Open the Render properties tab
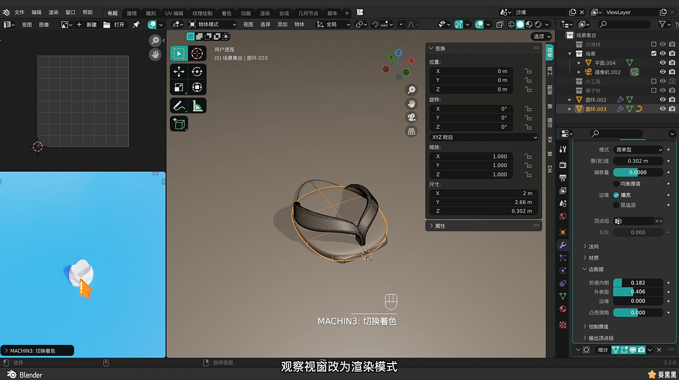Image resolution: width=679 pixels, height=380 pixels. (x=563, y=165)
